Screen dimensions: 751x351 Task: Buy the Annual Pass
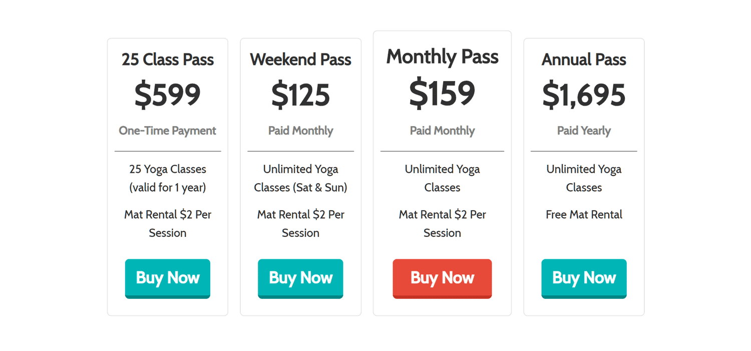click(584, 278)
